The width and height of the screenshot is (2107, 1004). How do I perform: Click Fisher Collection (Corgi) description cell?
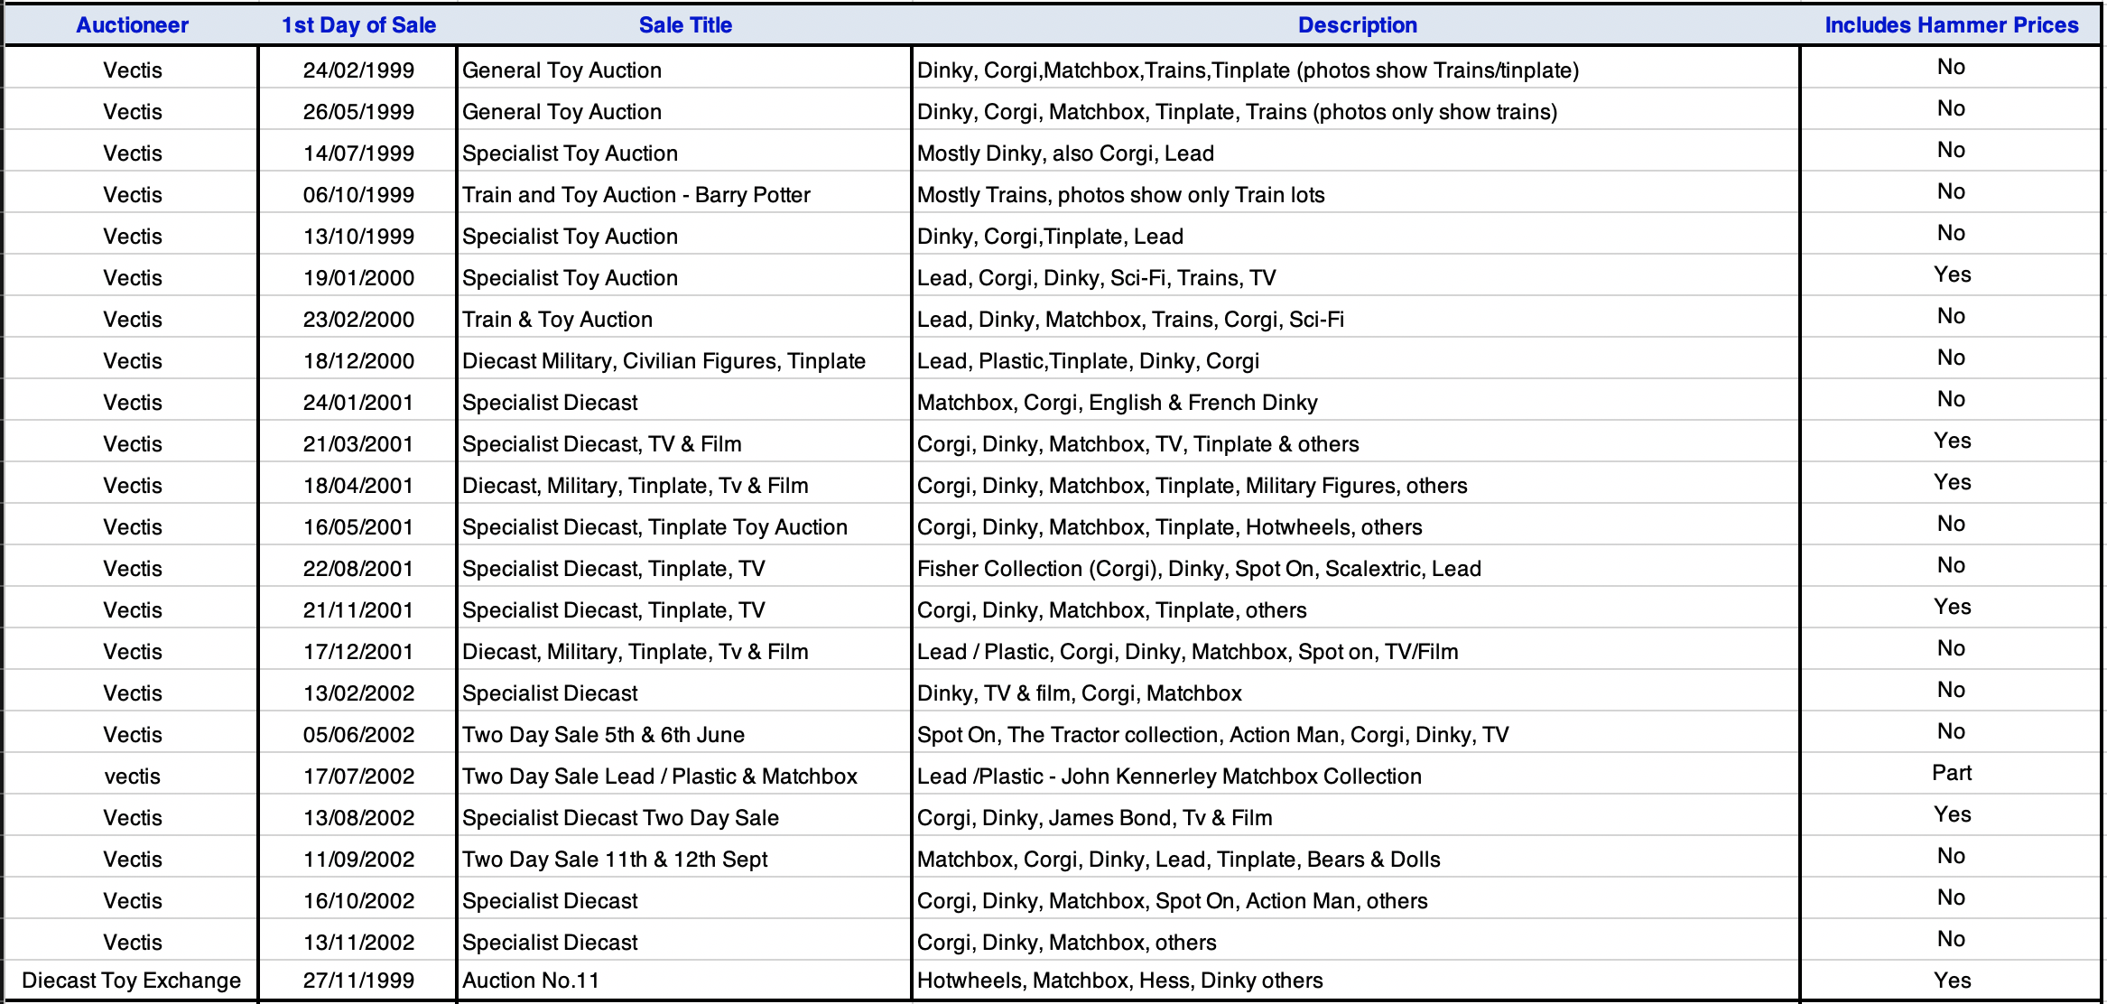point(1199,569)
